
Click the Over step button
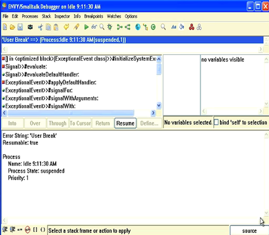pyautogui.click(x=35, y=123)
